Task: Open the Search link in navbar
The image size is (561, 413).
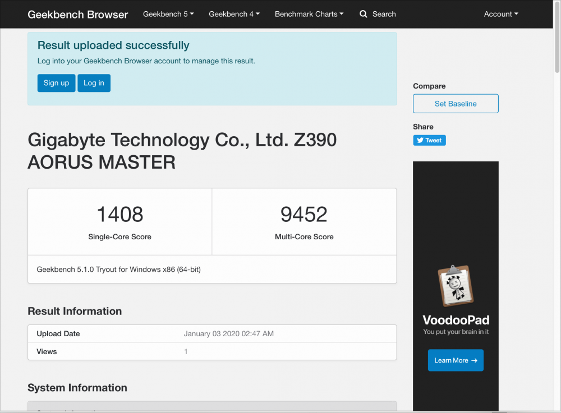Action: pyautogui.click(x=384, y=14)
